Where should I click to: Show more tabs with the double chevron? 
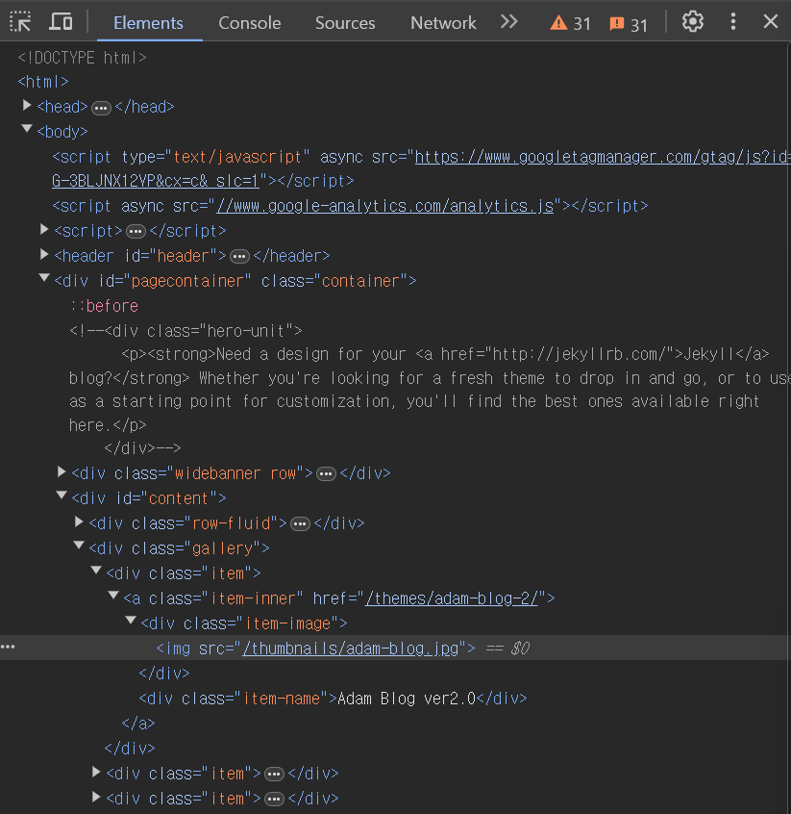coord(509,22)
